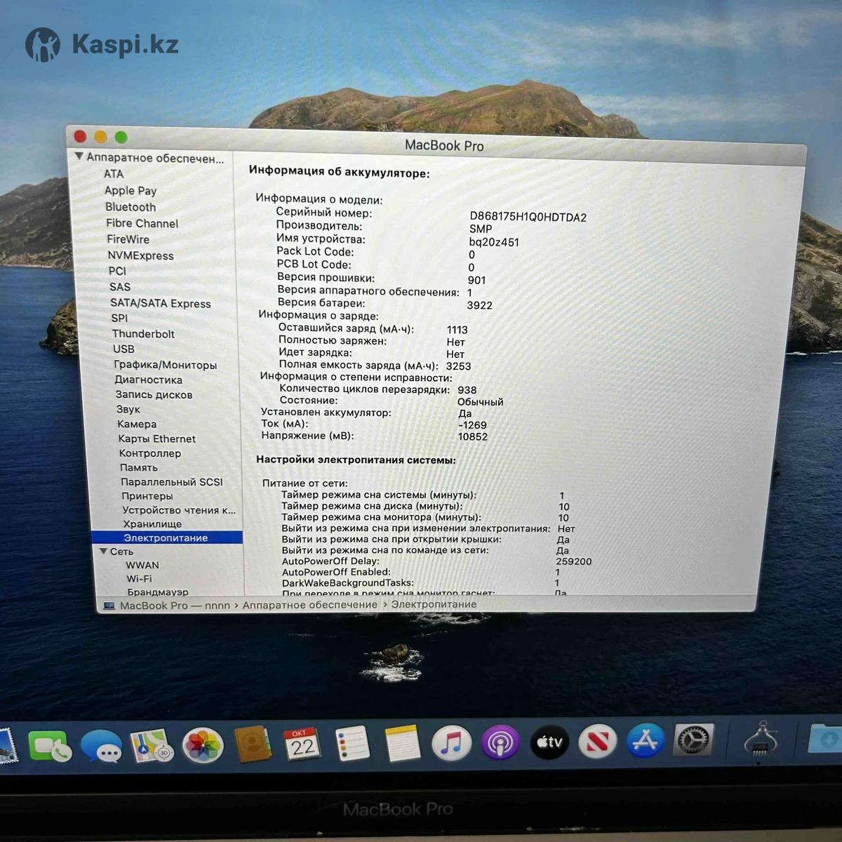Select Thunderbolt in the hardware list
This screenshot has width=842, height=842.
[x=143, y=334]
